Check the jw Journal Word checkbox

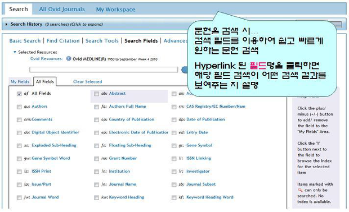19,197
